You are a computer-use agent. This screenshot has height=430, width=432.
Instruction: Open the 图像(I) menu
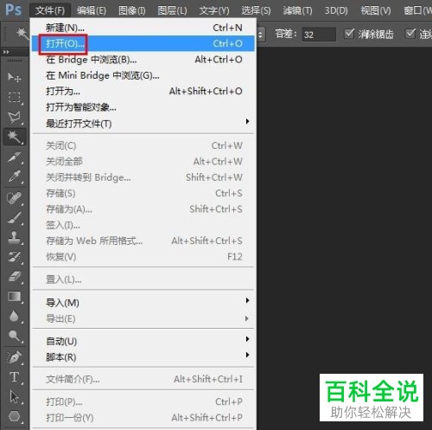pyautogui.click(x=132, y=10)
